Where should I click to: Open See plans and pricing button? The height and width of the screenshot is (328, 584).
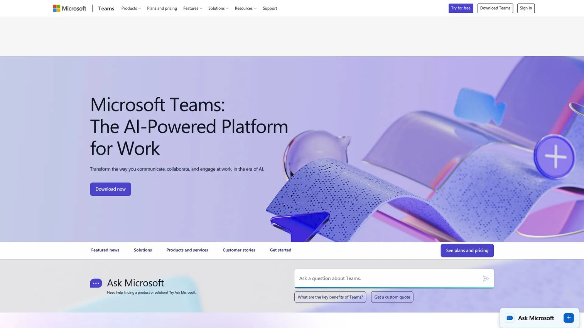[x=467, y=251]
